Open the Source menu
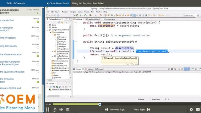The width and height of the screenshot is (201, 113). pos(58,12)
